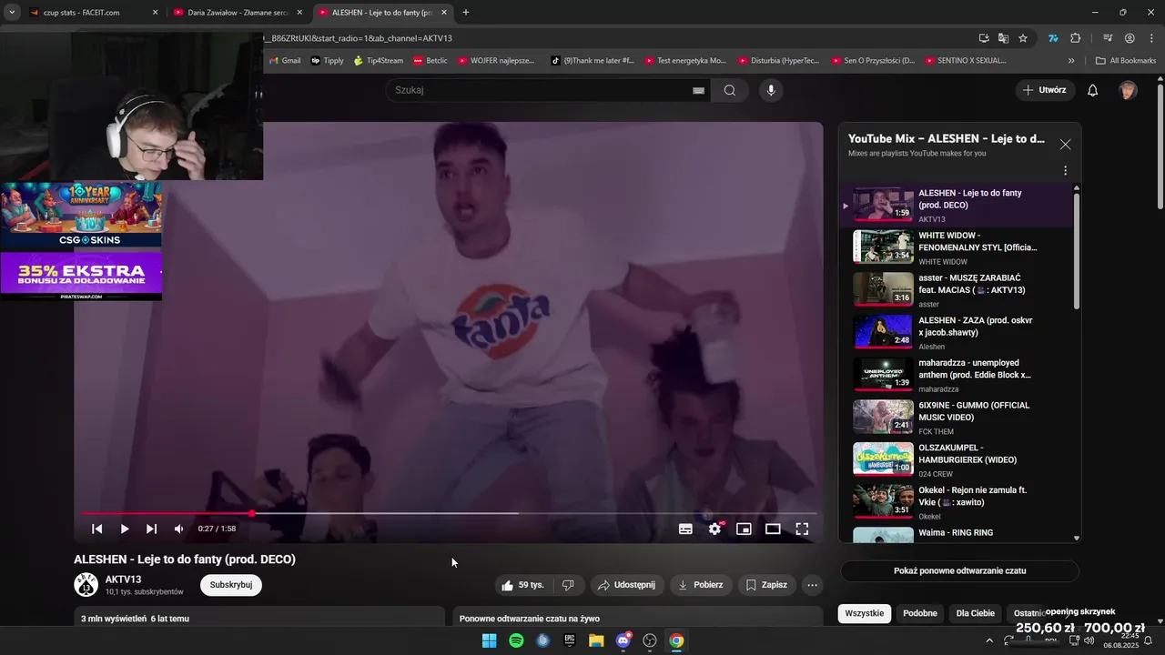Open the playlist panel three-dot menu
The image size is (1165, 655).
[1065, 170]
